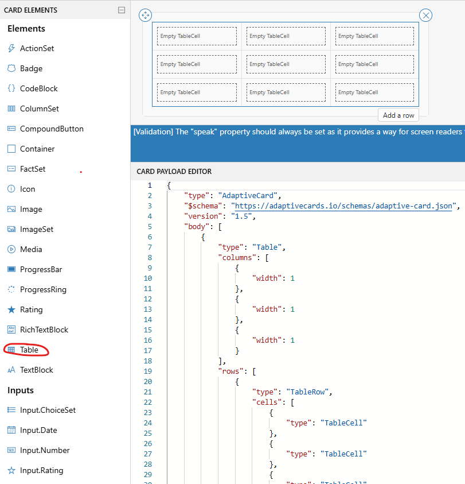The image size is (465, 484).
Task: Pick the FactSet element icon
Action: click(11, 169)
